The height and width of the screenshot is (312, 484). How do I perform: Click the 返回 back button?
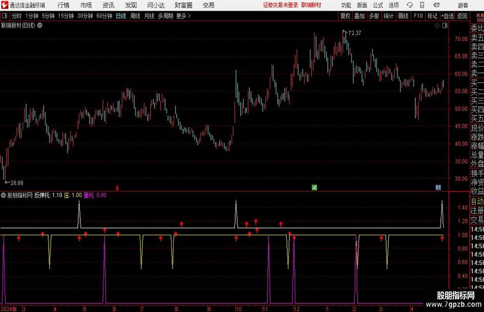[462, 16]
